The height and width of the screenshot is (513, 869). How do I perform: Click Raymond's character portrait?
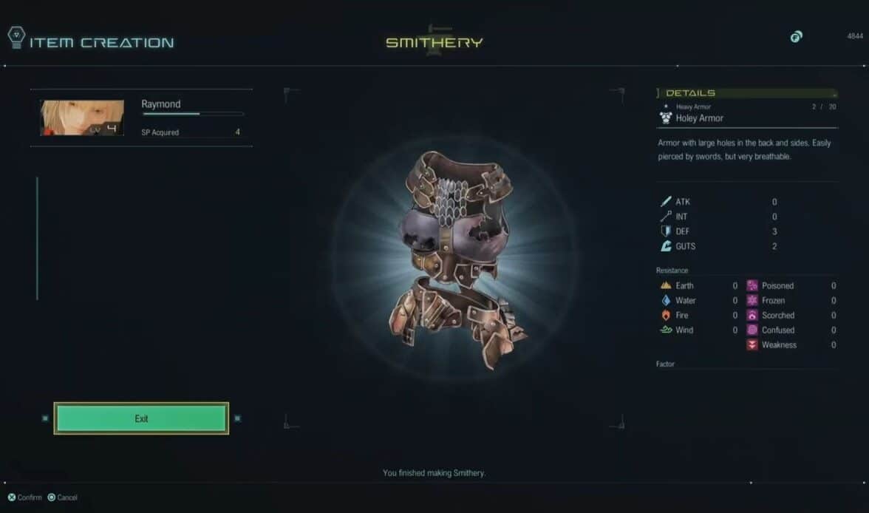82,118
